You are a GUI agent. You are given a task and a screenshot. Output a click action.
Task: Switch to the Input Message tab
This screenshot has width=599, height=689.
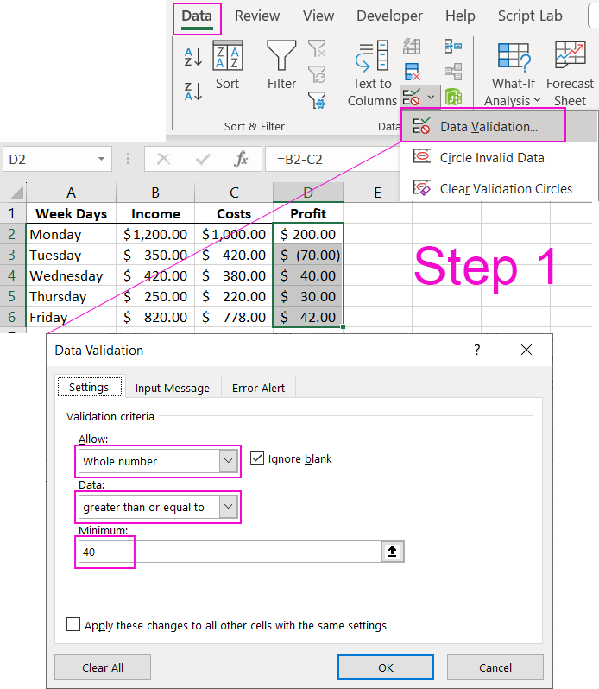(x=172, y=388)
